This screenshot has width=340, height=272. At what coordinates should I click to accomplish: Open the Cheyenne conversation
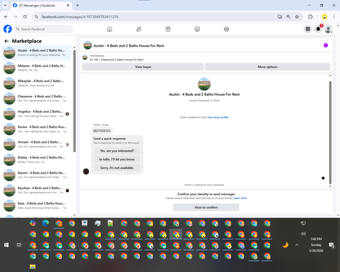[36, 99]
